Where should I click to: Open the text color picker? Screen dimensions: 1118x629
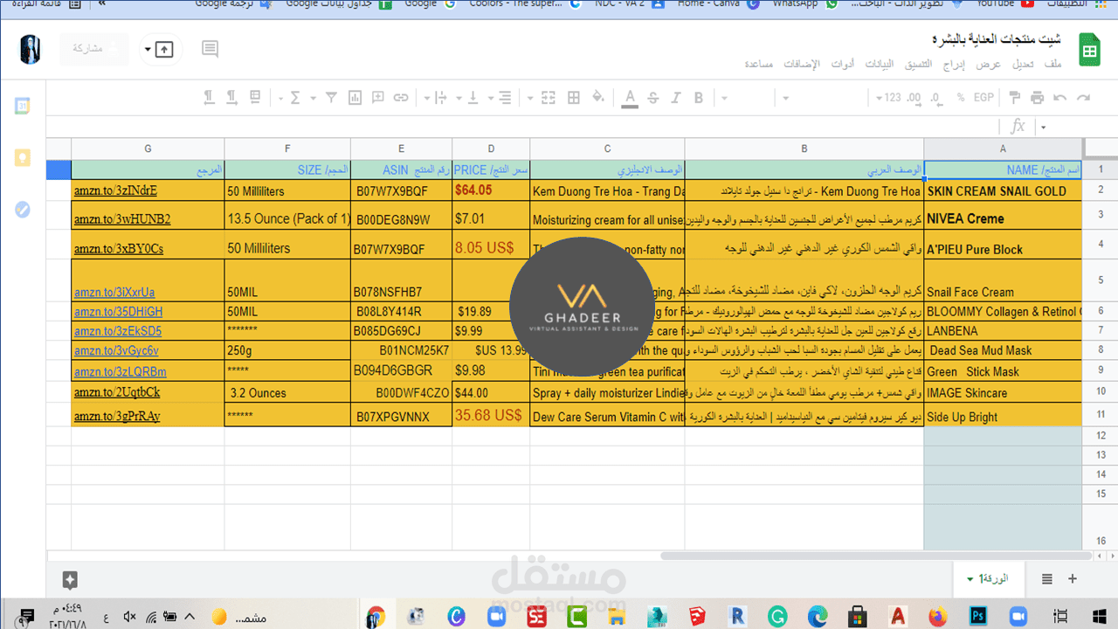[x=630, y=98]
